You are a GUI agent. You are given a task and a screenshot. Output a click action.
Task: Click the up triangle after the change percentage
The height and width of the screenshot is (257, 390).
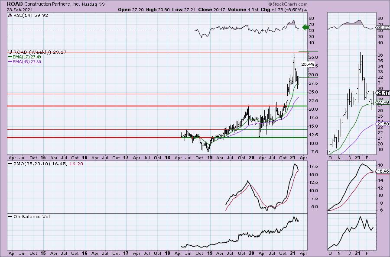coord(305,10)
